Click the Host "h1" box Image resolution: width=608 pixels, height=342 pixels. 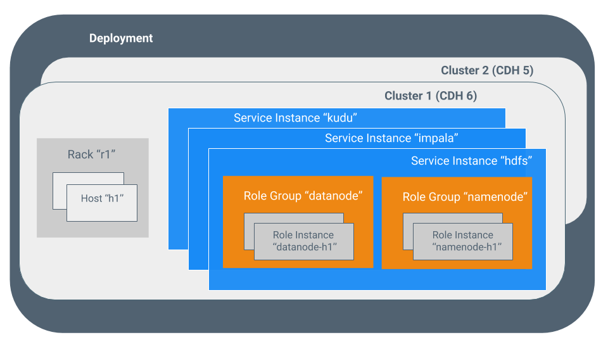101,203
